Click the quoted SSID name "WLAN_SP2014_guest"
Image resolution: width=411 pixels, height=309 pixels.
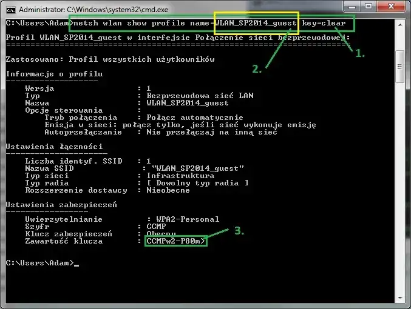[x=197, y=168]
